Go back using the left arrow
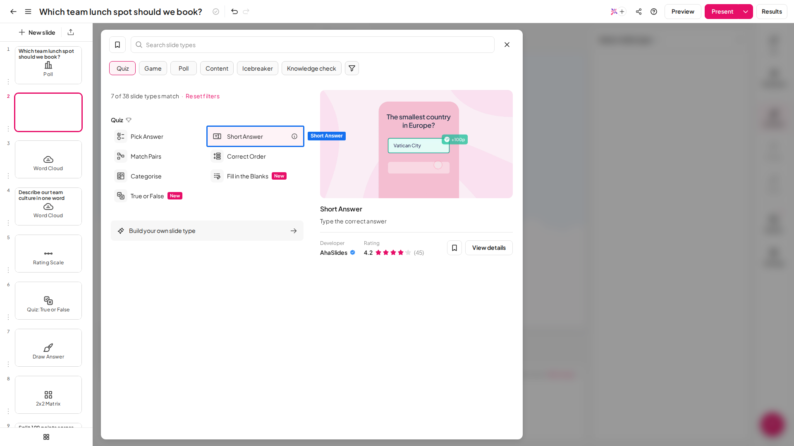Image resolution: width=794 pixels, height=446 pixels. [13, 12]
